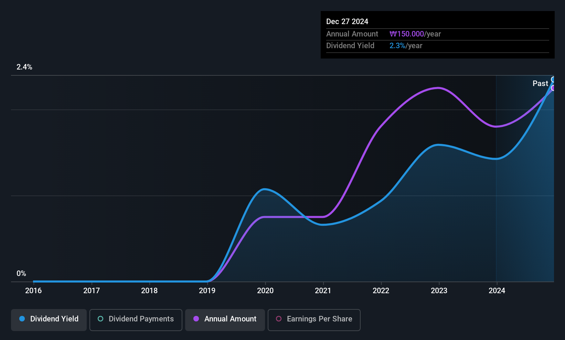The height and width of the screenshot is (340, 565).
Task: Click the 2023 x-axis label
Action: [x=439, y=290]
